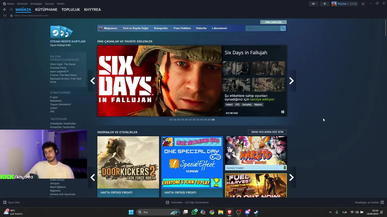This screenshot has height=217, width=387.
Task: Switch to the KÜTÜPHANE tab
Action: point(46,10)
